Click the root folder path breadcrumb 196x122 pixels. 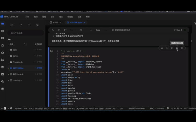point(10,39)
